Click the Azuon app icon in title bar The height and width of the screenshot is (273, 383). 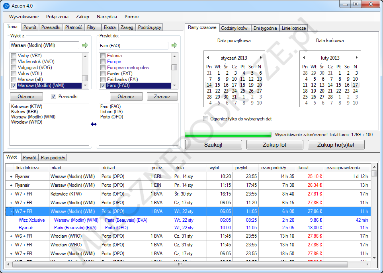(6, 6)
